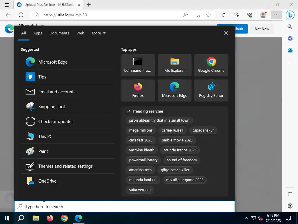
Task: Open Email and accounts suggestion
Action: 68,92
